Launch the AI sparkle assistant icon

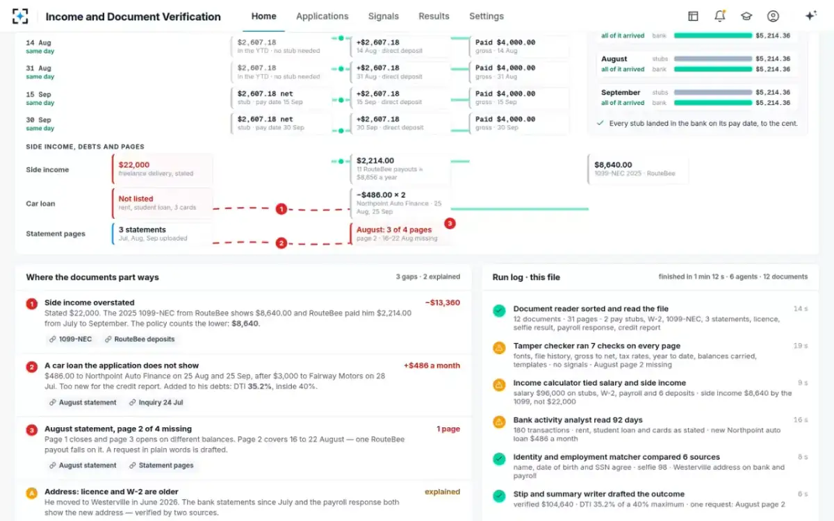(x=810, y=16)
